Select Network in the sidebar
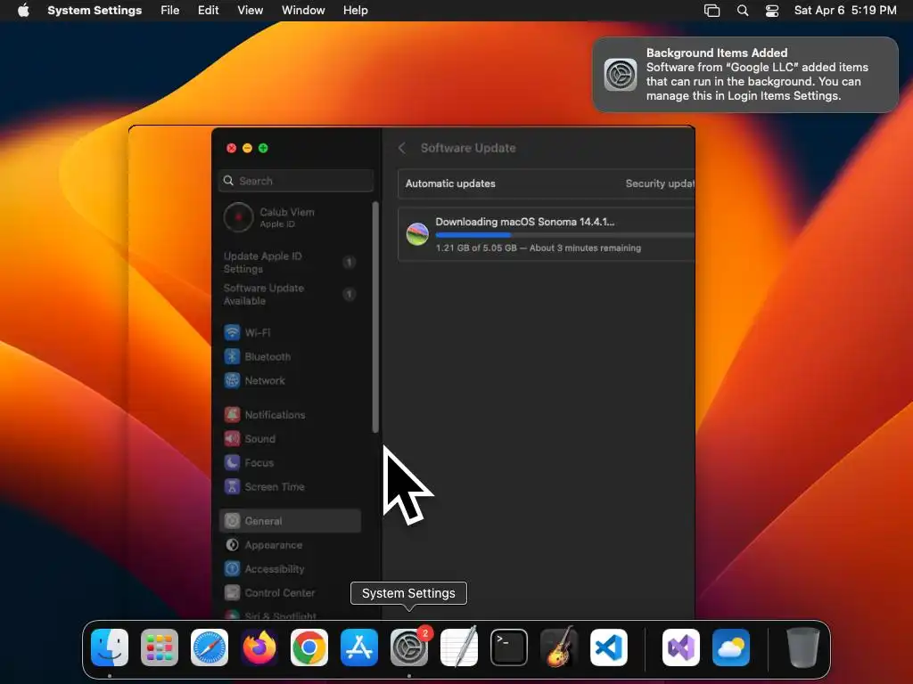The image size is (913, 684). click(290, 380)
